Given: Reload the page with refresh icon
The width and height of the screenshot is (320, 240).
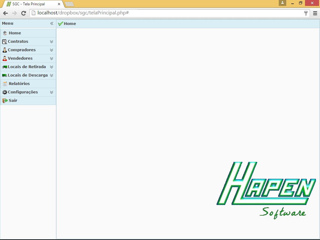Looking at the screenshot, I should coord(24,13).
